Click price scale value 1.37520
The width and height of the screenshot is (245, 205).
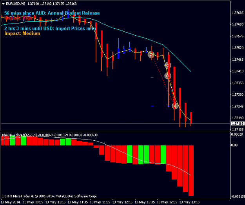238,48
